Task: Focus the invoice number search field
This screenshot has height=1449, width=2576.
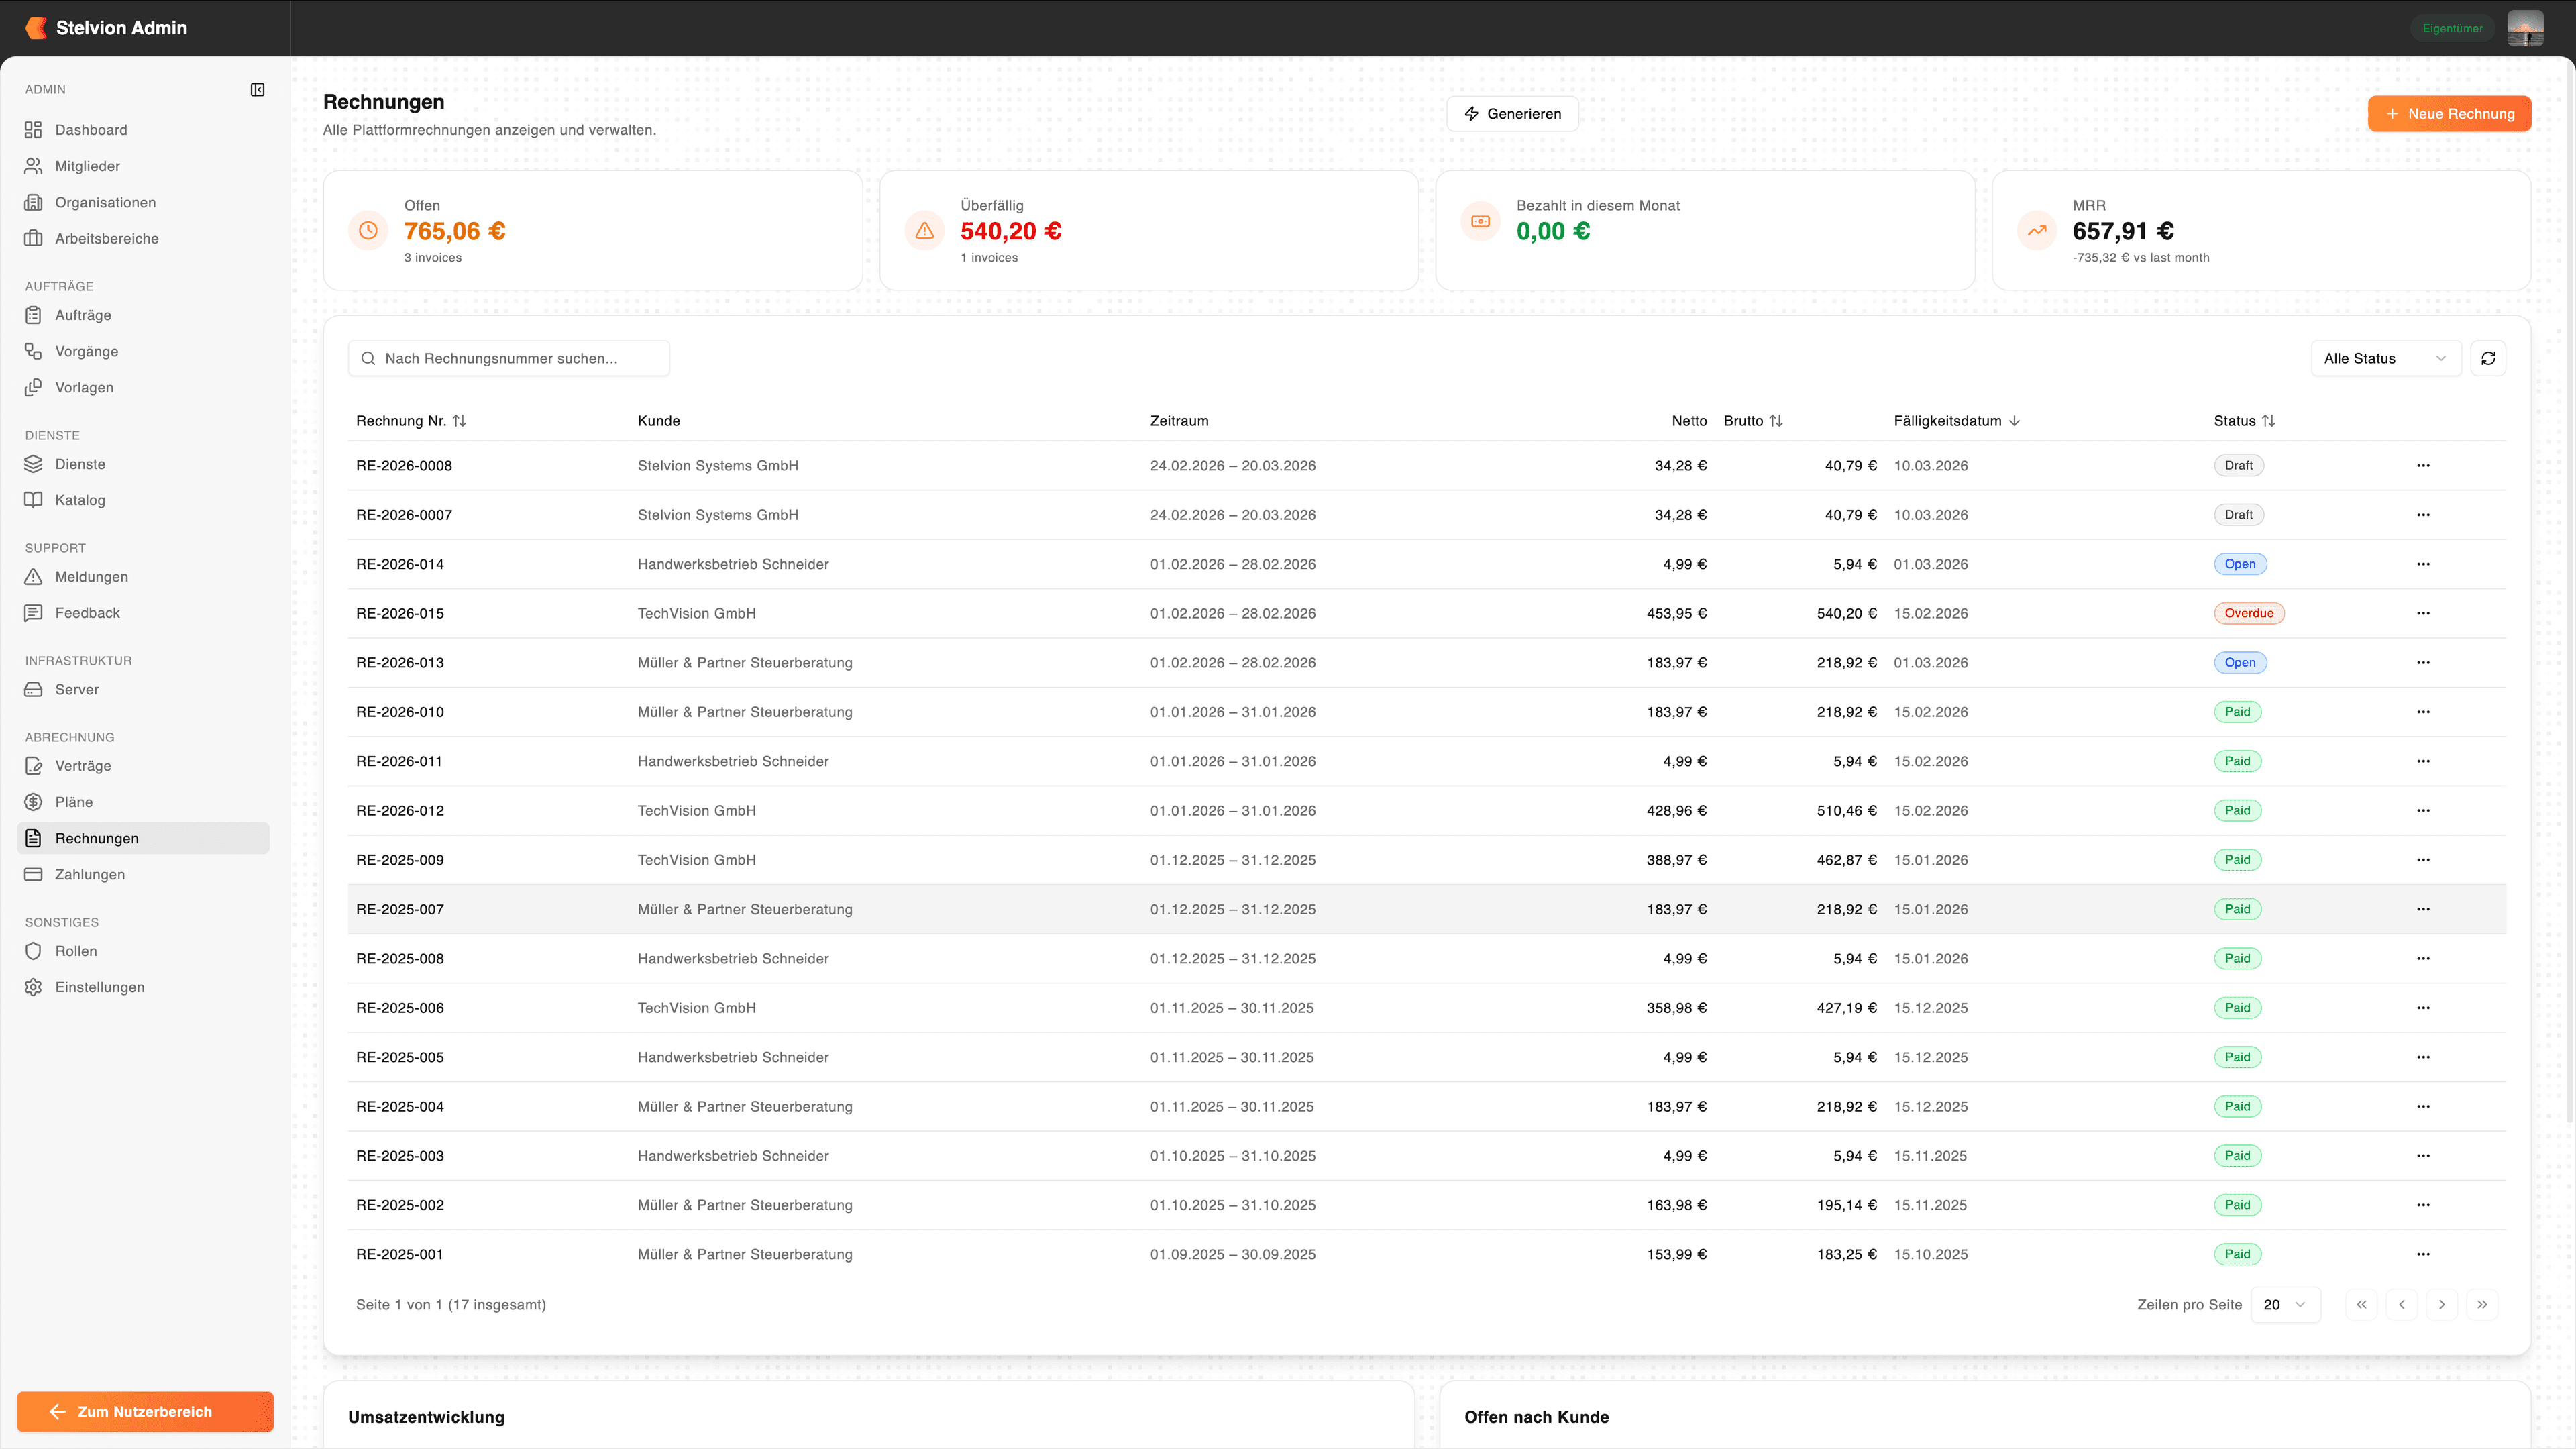Action: (510, 358)
